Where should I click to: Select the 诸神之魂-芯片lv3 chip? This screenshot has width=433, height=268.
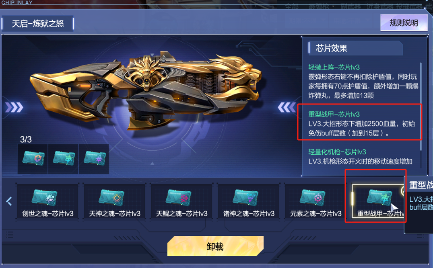249,201
